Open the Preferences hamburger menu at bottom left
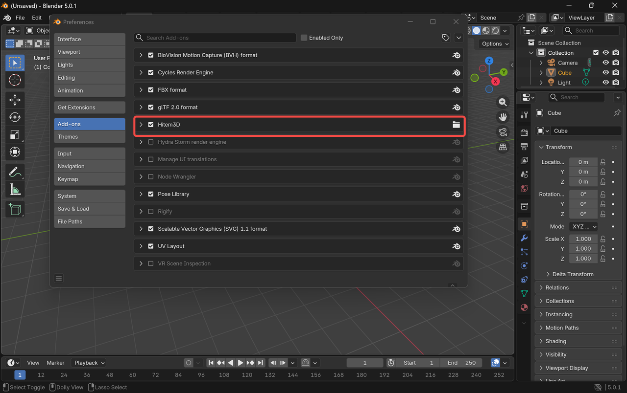 59,278
